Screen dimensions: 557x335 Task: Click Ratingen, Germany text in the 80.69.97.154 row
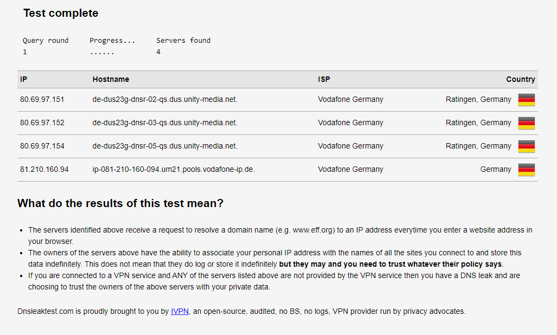(x=478, y=146)
